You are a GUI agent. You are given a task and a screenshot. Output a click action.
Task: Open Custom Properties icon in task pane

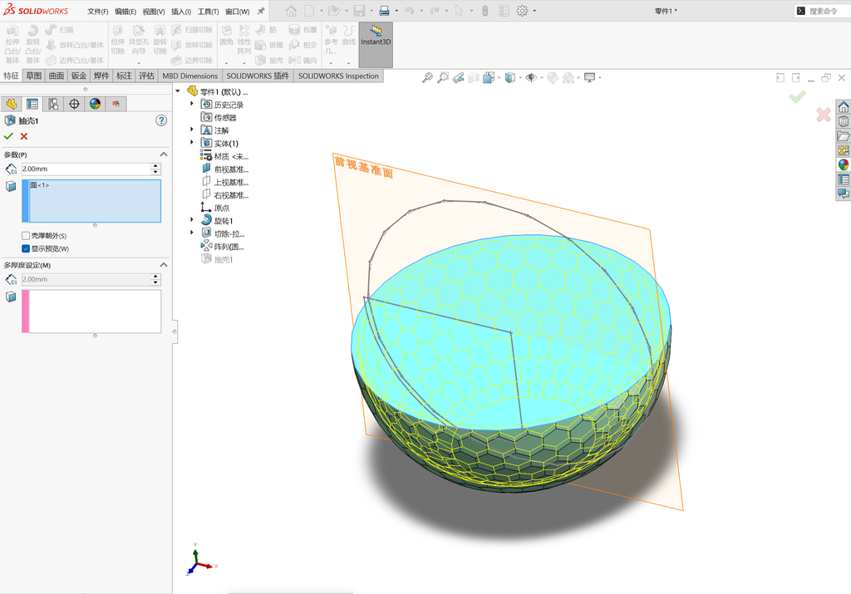click(x=844, y=179)
